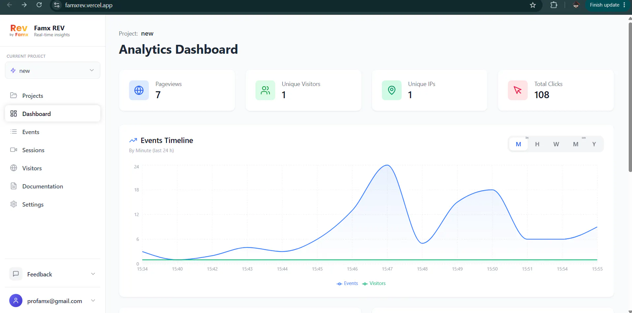This screenshot has width=632, height=313.
Task: Open Chrome's three-dot menu
Action: (x=624, y=5)
